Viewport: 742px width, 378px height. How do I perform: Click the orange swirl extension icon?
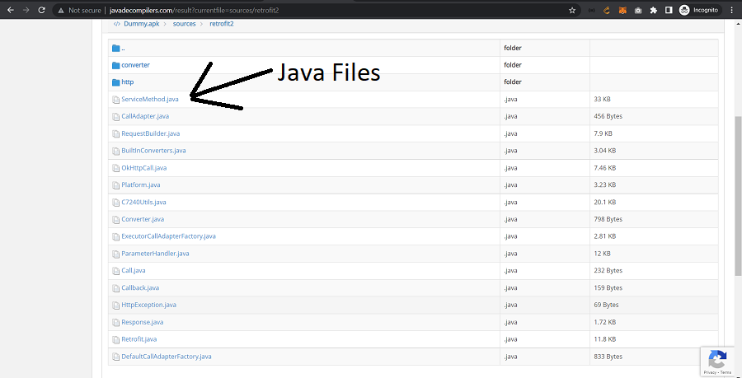point(607,10)
